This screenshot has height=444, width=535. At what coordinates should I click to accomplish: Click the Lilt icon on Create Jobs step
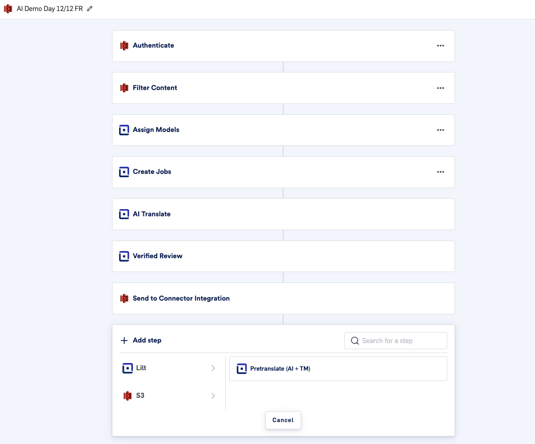point(124,172)
